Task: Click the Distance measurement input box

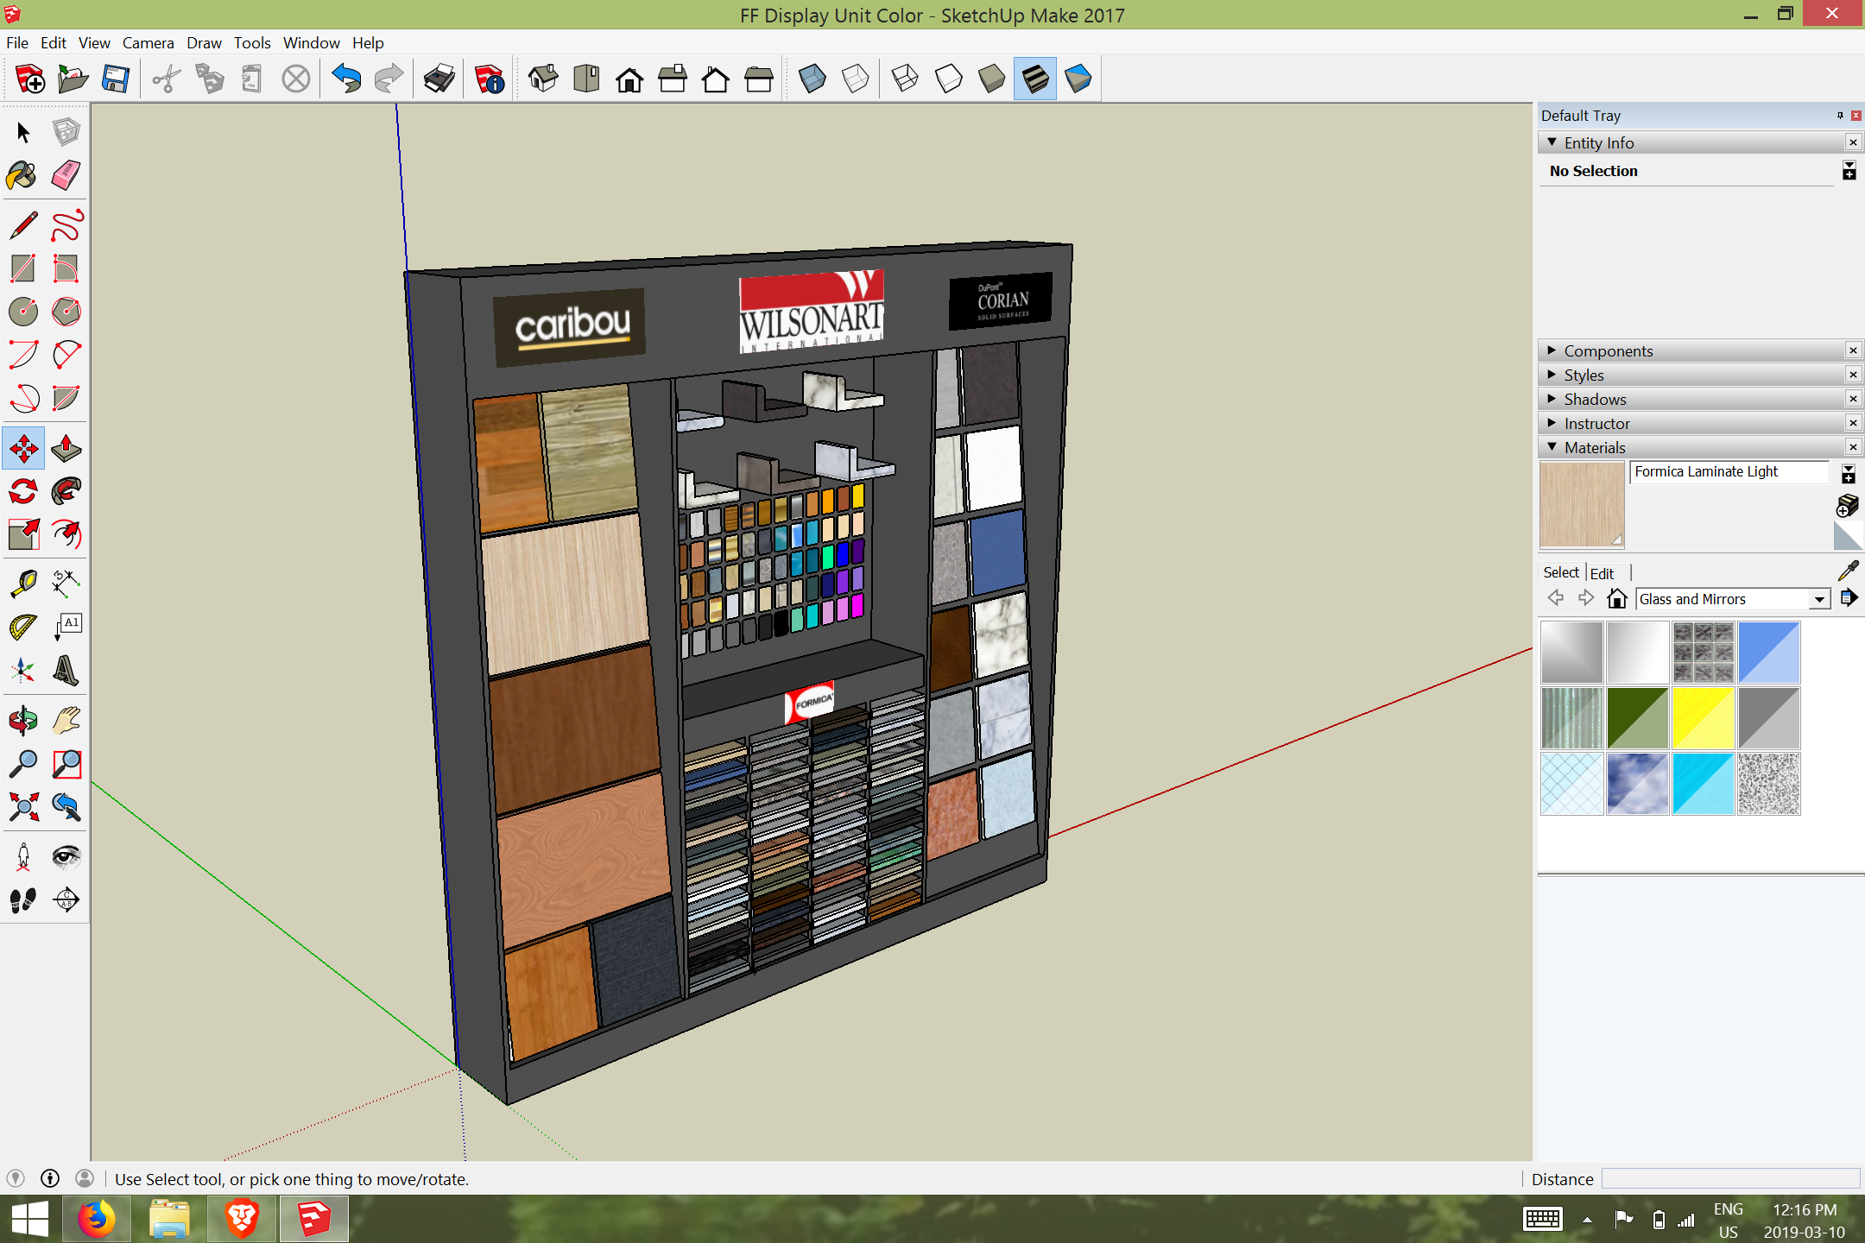Action: pos(1729,1179)
